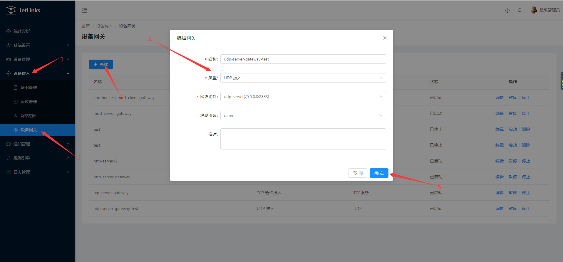Close the 编辑网关 dialog with X
This screenshot has width=563, height=262.
point(385,38)
